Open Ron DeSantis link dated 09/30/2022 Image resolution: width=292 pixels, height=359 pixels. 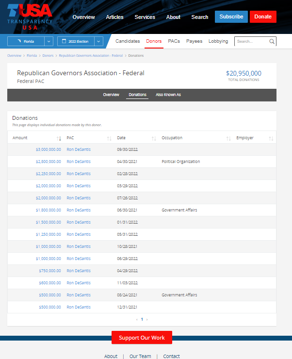[x=79, y=149]
